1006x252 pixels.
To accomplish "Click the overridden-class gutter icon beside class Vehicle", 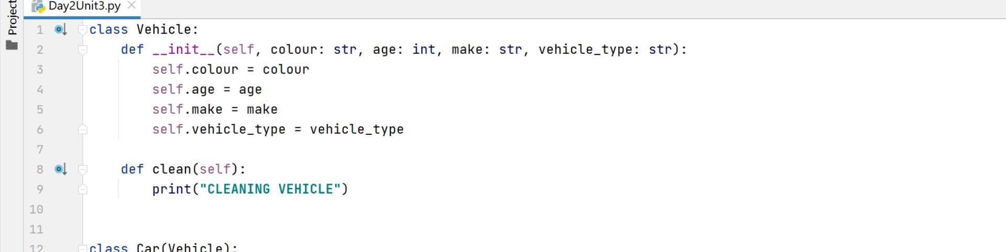I will click(61, 30).
